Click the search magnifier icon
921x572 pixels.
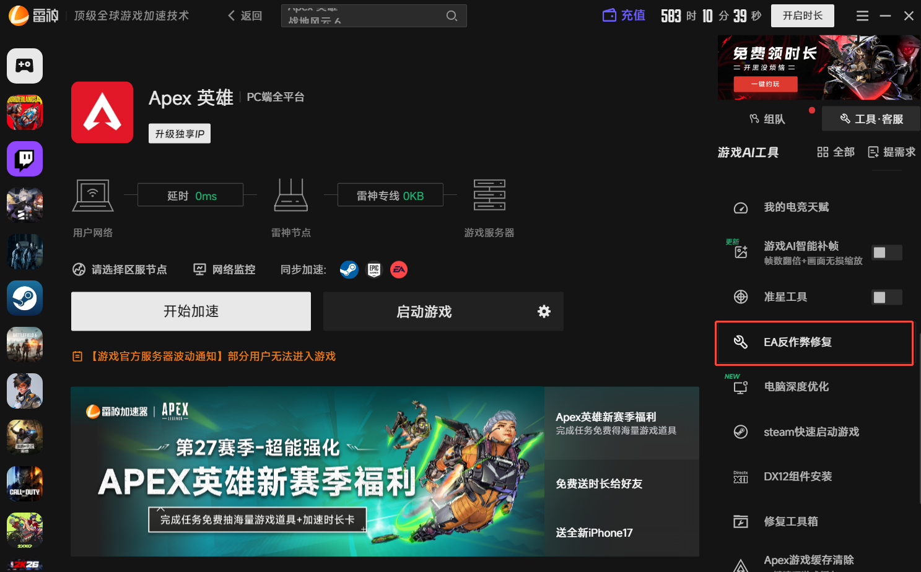click(x=452, y=16)
